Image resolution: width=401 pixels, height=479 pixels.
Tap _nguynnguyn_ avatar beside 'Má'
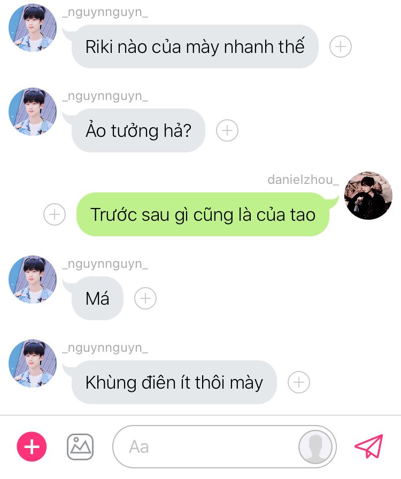click(33, 280)
